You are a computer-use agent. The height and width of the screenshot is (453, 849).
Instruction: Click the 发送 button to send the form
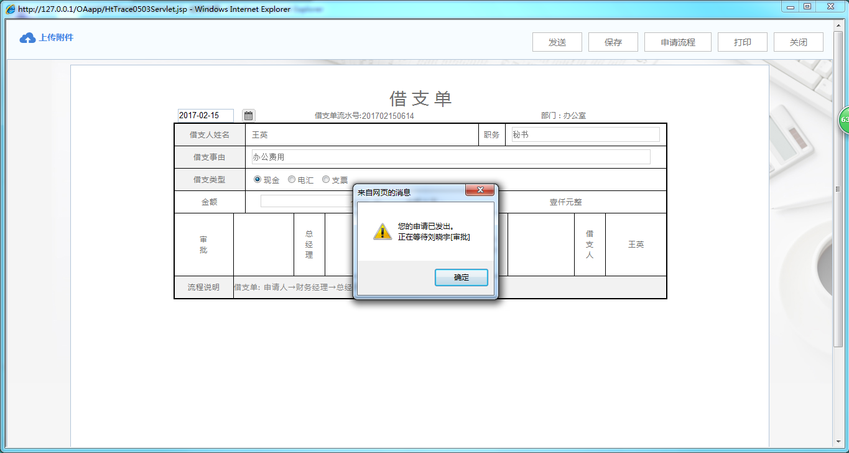(556, 42)
